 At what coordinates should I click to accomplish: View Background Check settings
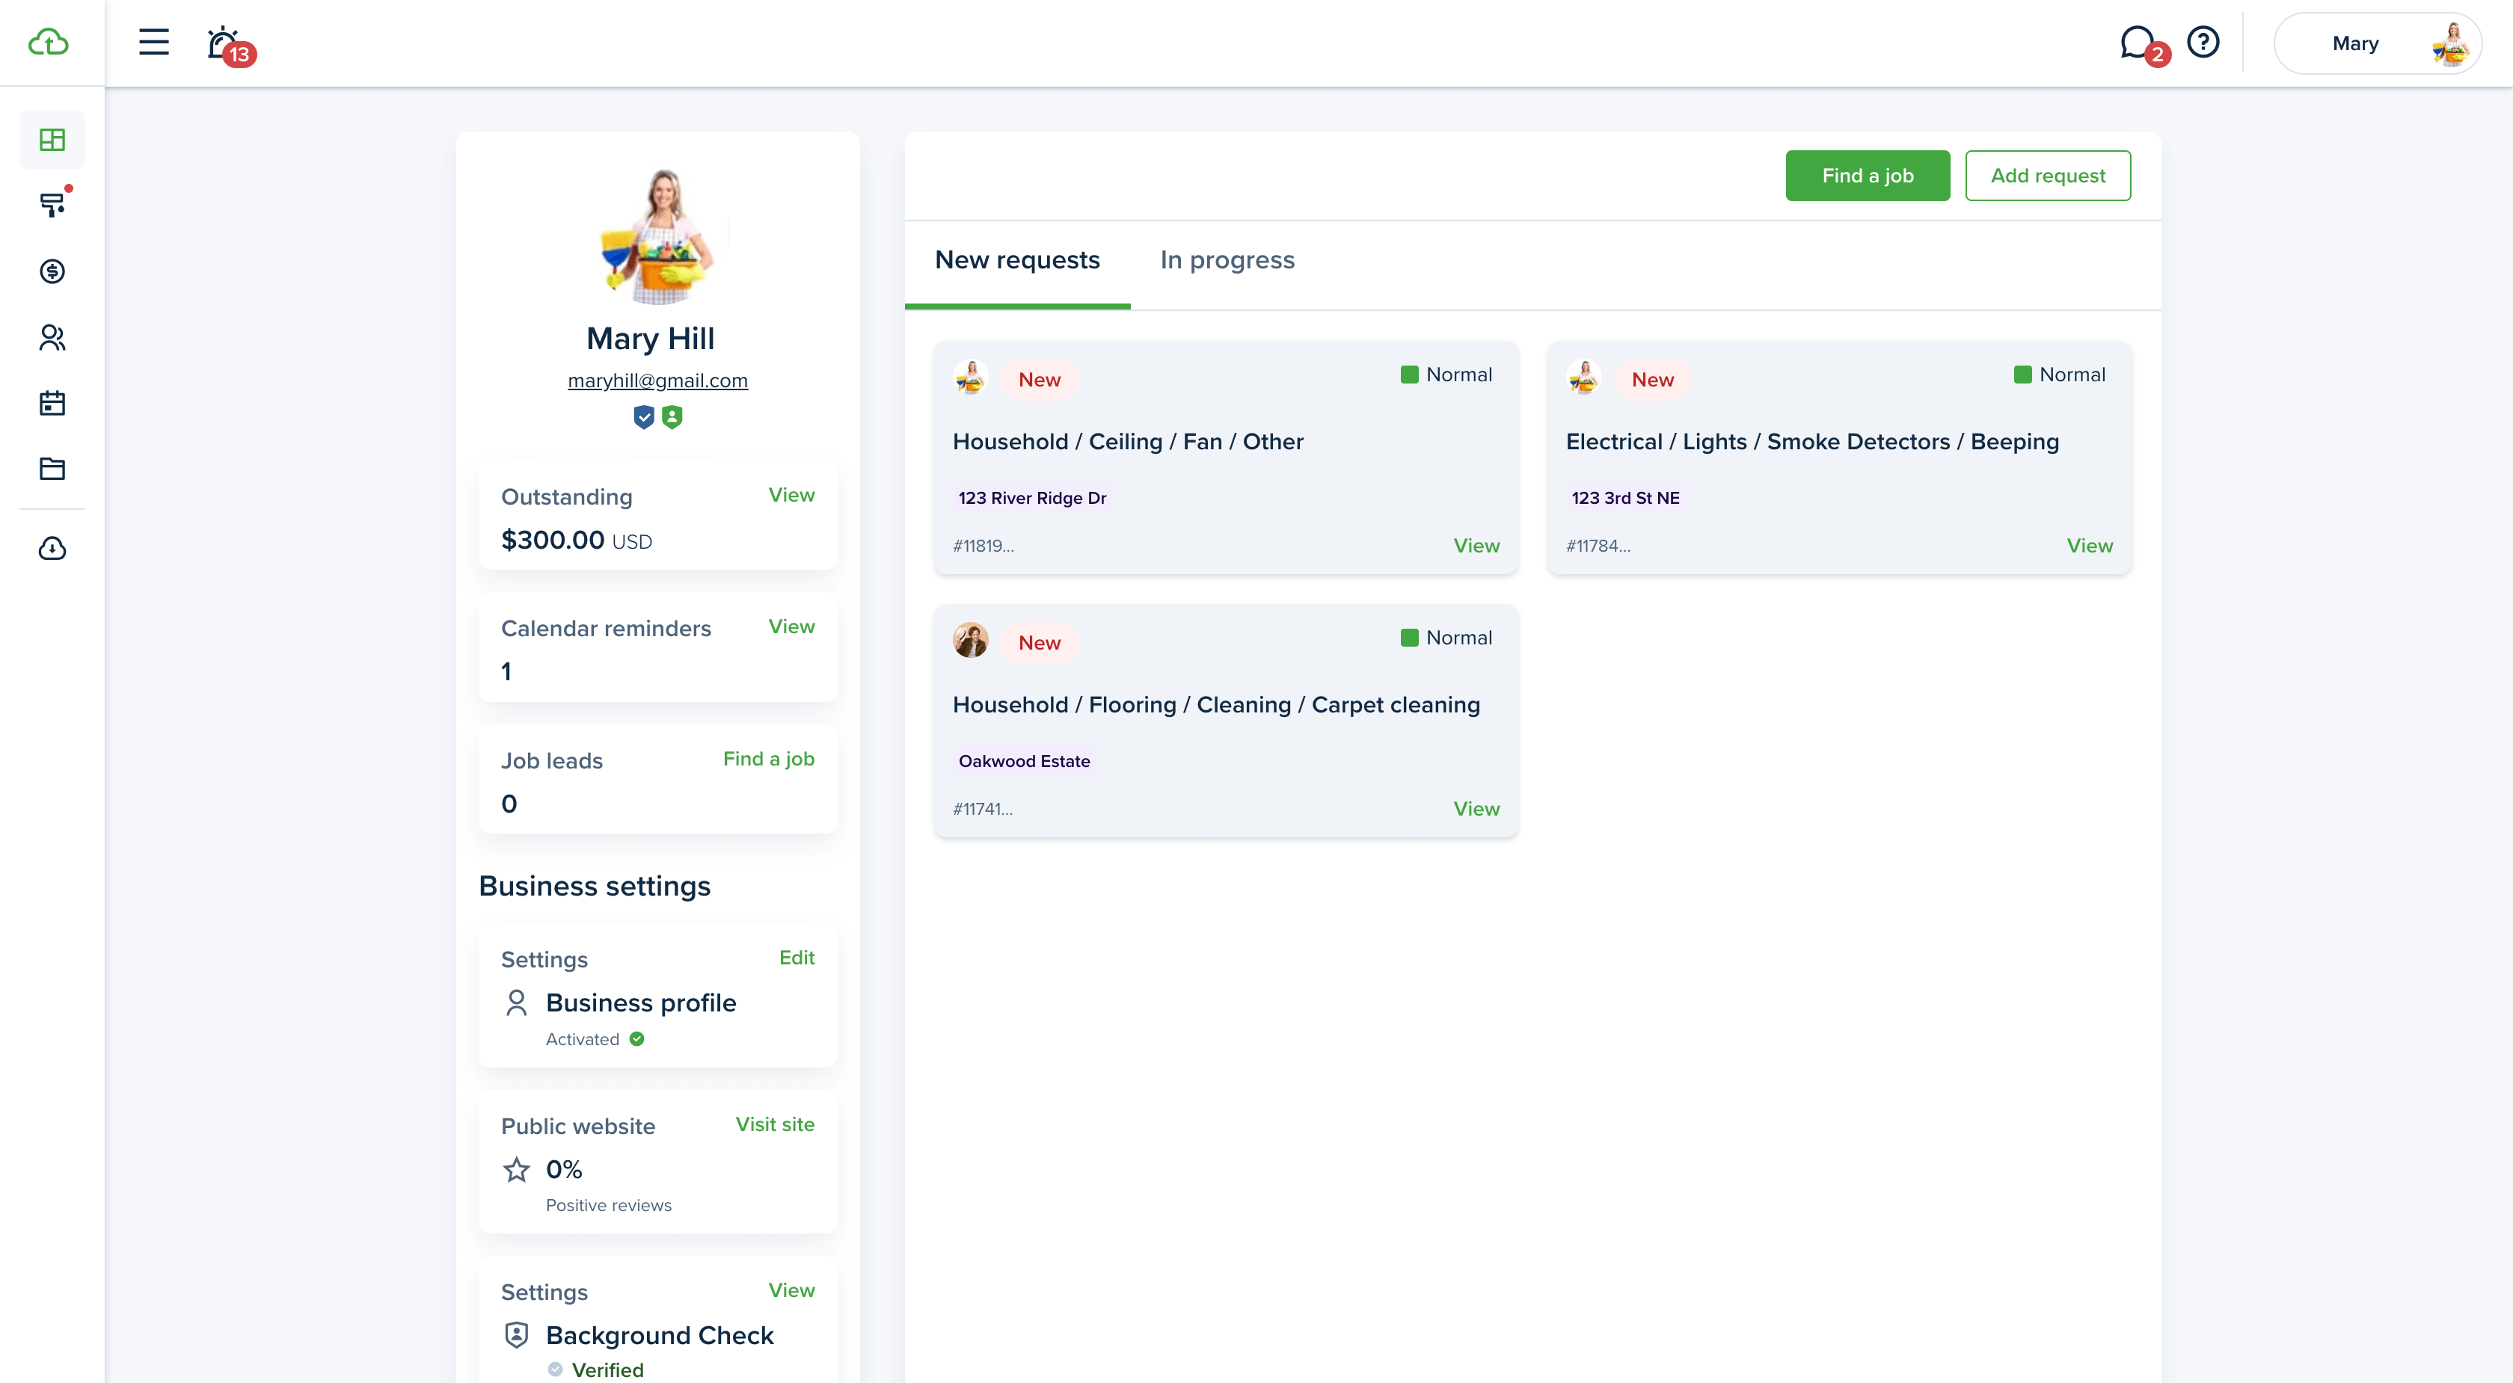click(x=791, y=1290)
